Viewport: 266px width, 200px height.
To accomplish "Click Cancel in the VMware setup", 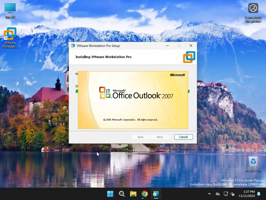I will pyautogui.click(x=184, y=137).
